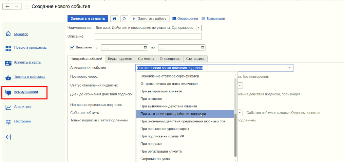
Task: Open Товары и магазины sidebar link
Action: click(x=30, y=77)
